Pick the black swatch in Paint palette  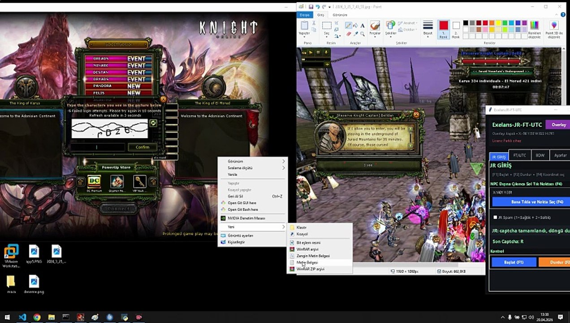(x=466, y=23)
